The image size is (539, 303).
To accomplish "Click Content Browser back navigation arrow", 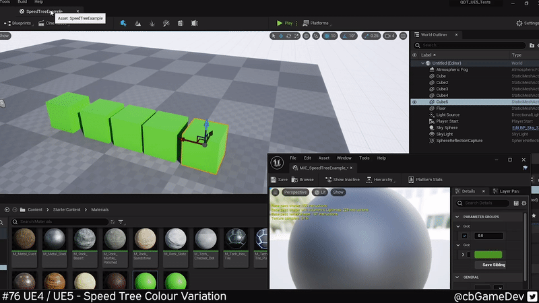I will [x=7, y=209].
